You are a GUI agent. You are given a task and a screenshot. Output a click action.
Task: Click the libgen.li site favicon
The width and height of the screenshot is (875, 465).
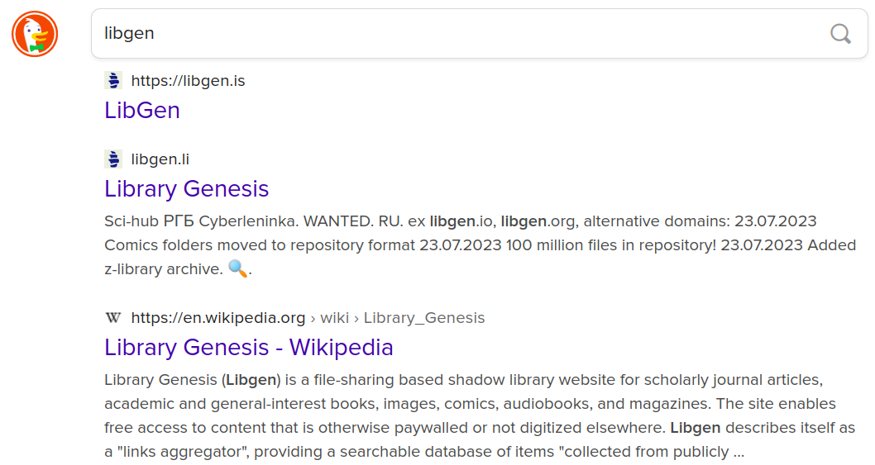point(113,159)
